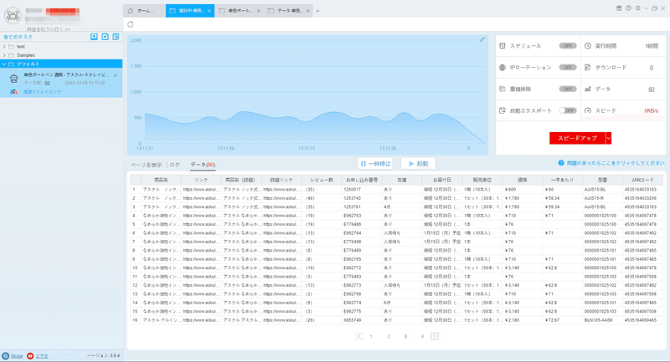
Task: Close the 単色ボール tab
Action: (x=259, y=11)
